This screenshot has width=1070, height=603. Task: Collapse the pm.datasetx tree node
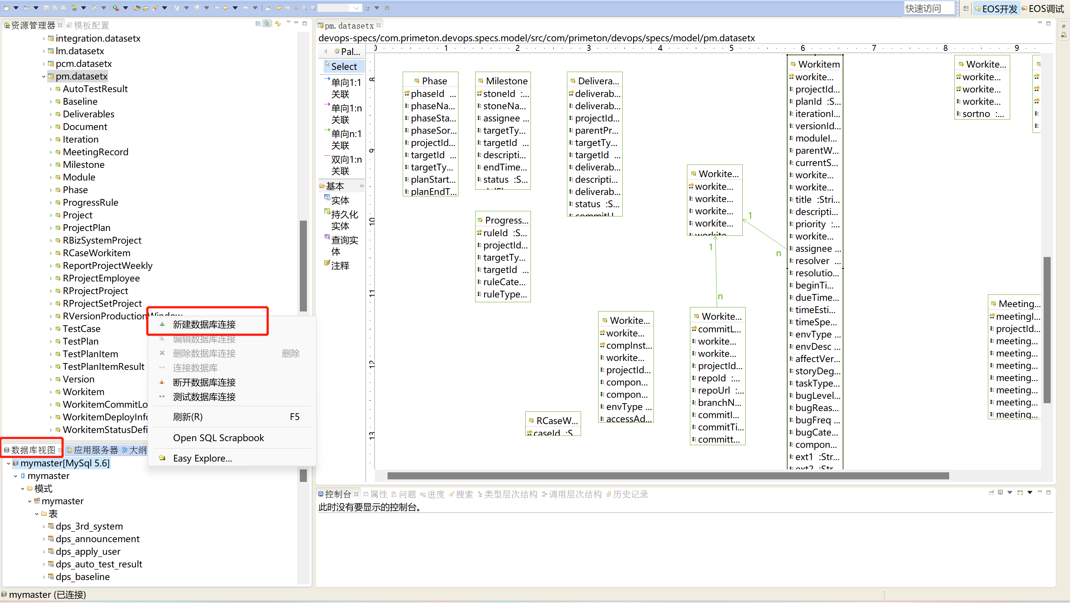[x=43, y=76]
